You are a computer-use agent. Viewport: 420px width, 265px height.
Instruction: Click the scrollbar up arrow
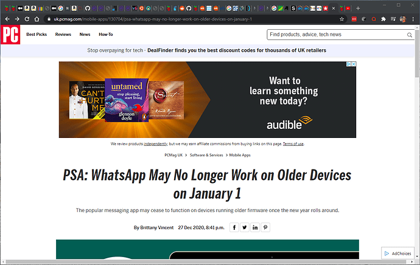418,27
